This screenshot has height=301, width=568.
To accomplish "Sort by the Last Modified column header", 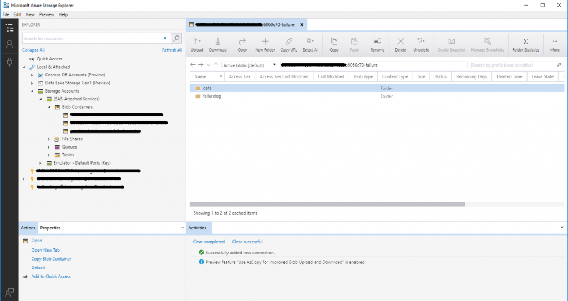I will [x=331, y=76].
